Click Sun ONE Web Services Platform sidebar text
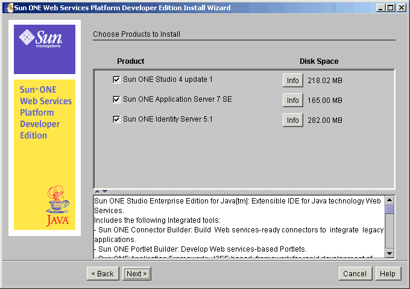 tap(45, 113)
